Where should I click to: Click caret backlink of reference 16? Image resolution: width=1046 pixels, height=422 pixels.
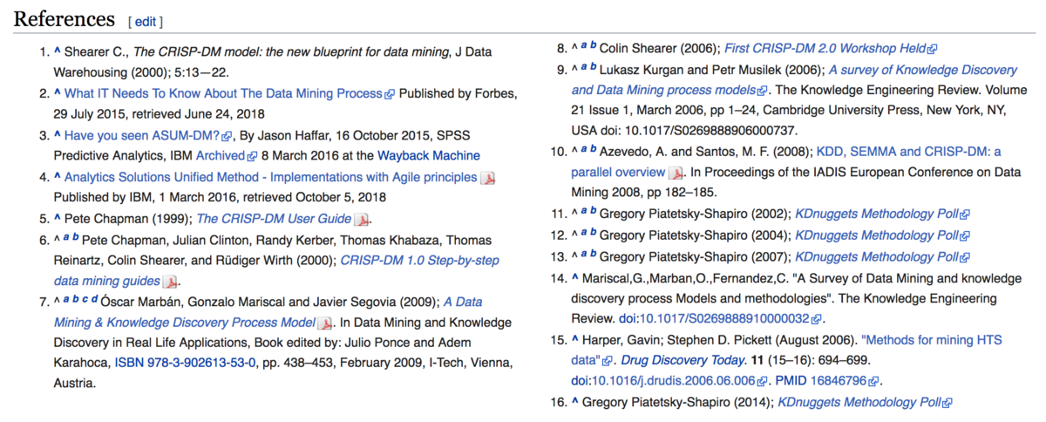tap(574, 403)
